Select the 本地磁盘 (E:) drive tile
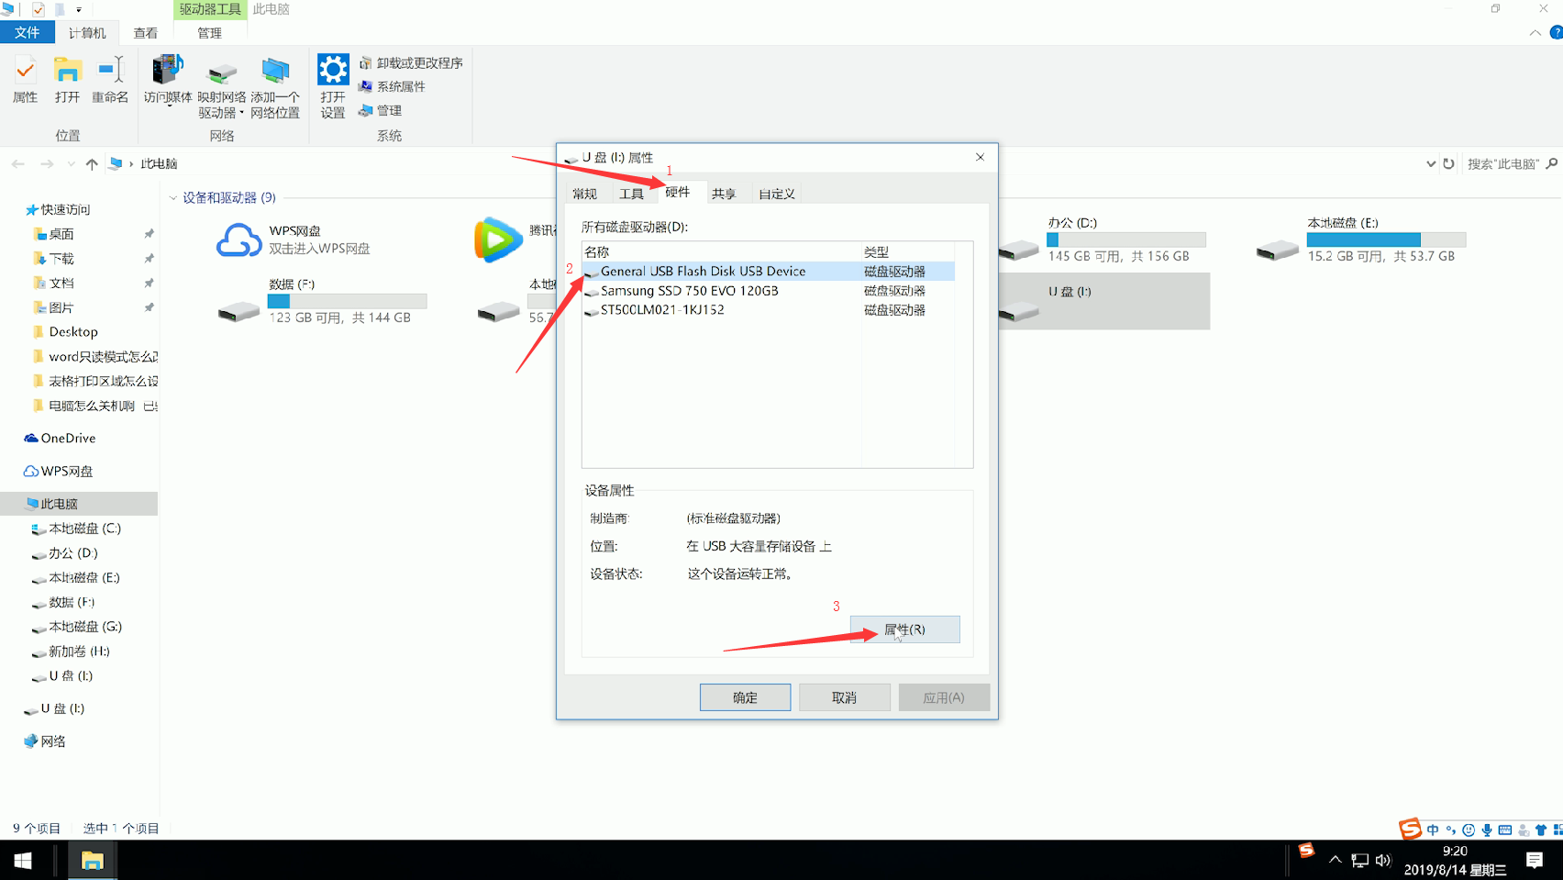Viewport: 1563px width, 880px height. pos(1362,240)
